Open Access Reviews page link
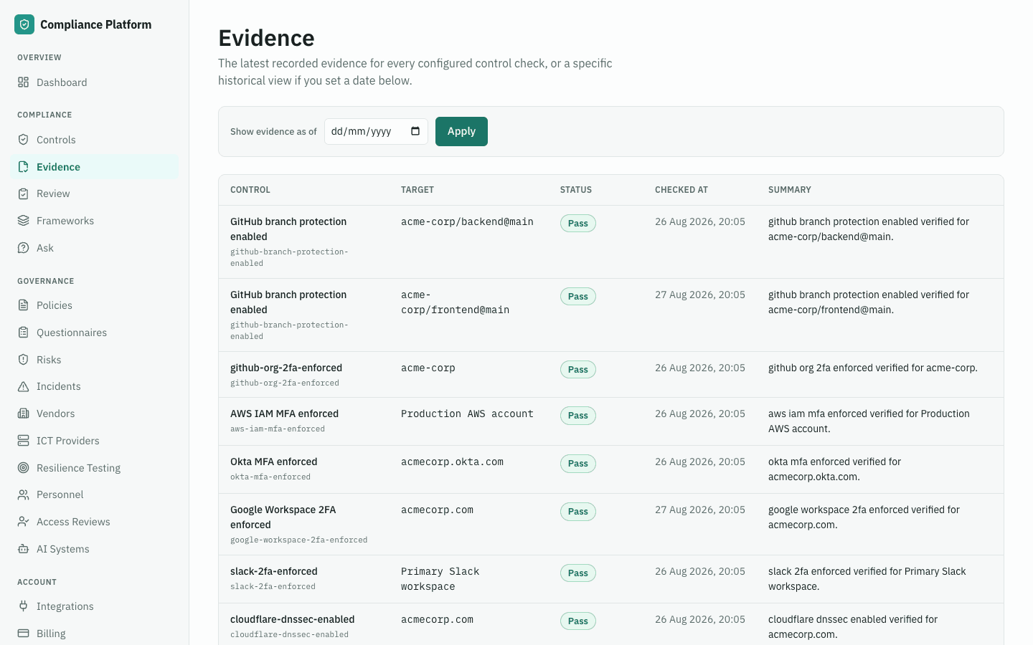 tap(95, 522)
